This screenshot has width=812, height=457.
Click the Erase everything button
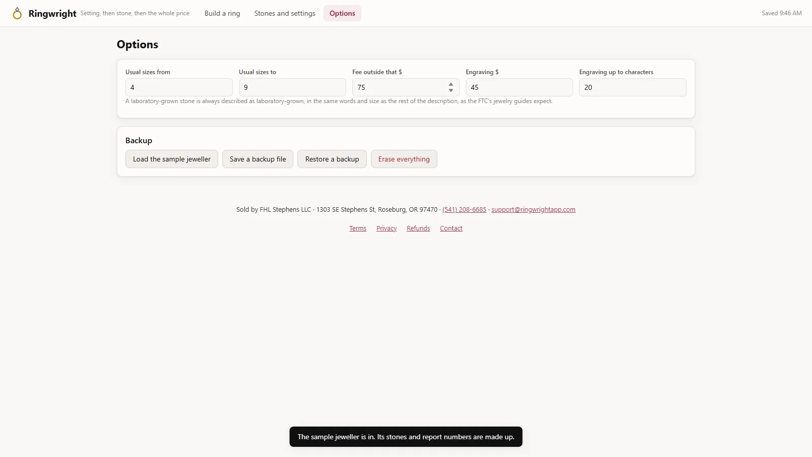coord(404,159)
